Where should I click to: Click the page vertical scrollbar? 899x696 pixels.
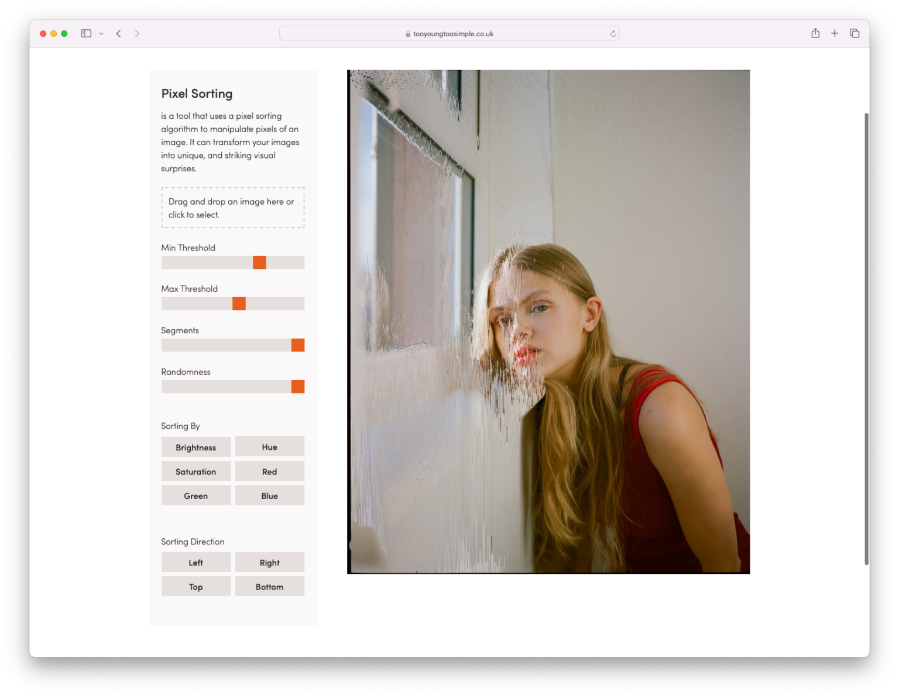pos(866,339)
